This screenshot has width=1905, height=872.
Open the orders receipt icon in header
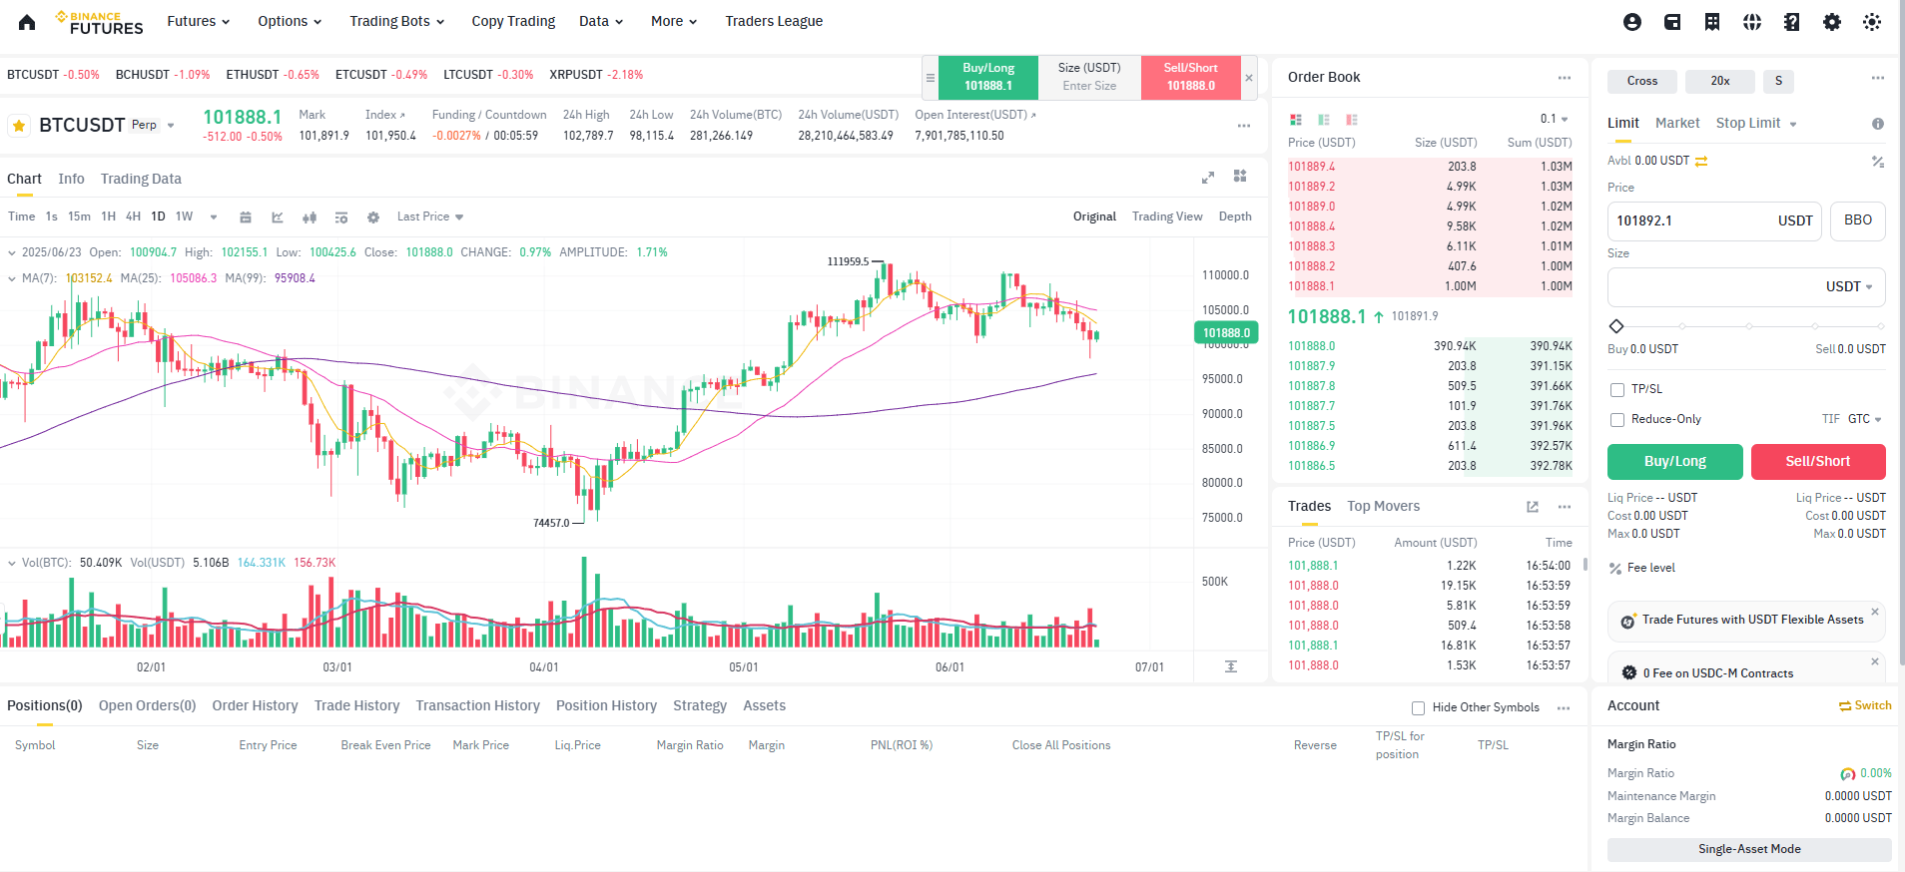point(1712,22)
